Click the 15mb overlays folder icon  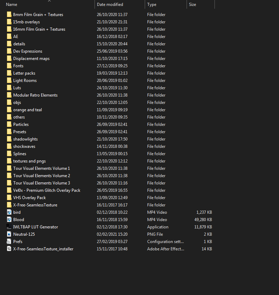pos(9,22)
